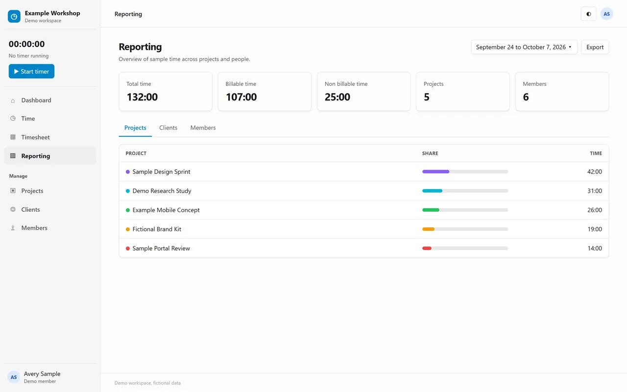Click the red dot beside Sample Portal Review
Viewport: 627px width, 392px height.
pyautogui.click(x=128, y=248)
